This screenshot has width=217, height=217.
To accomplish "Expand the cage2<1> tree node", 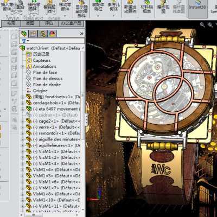I will (23, 121).
